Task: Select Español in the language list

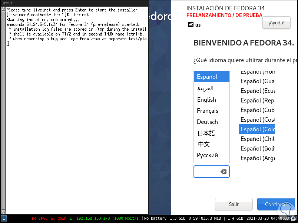Action: pyautogui.click(x=212, y=77)
